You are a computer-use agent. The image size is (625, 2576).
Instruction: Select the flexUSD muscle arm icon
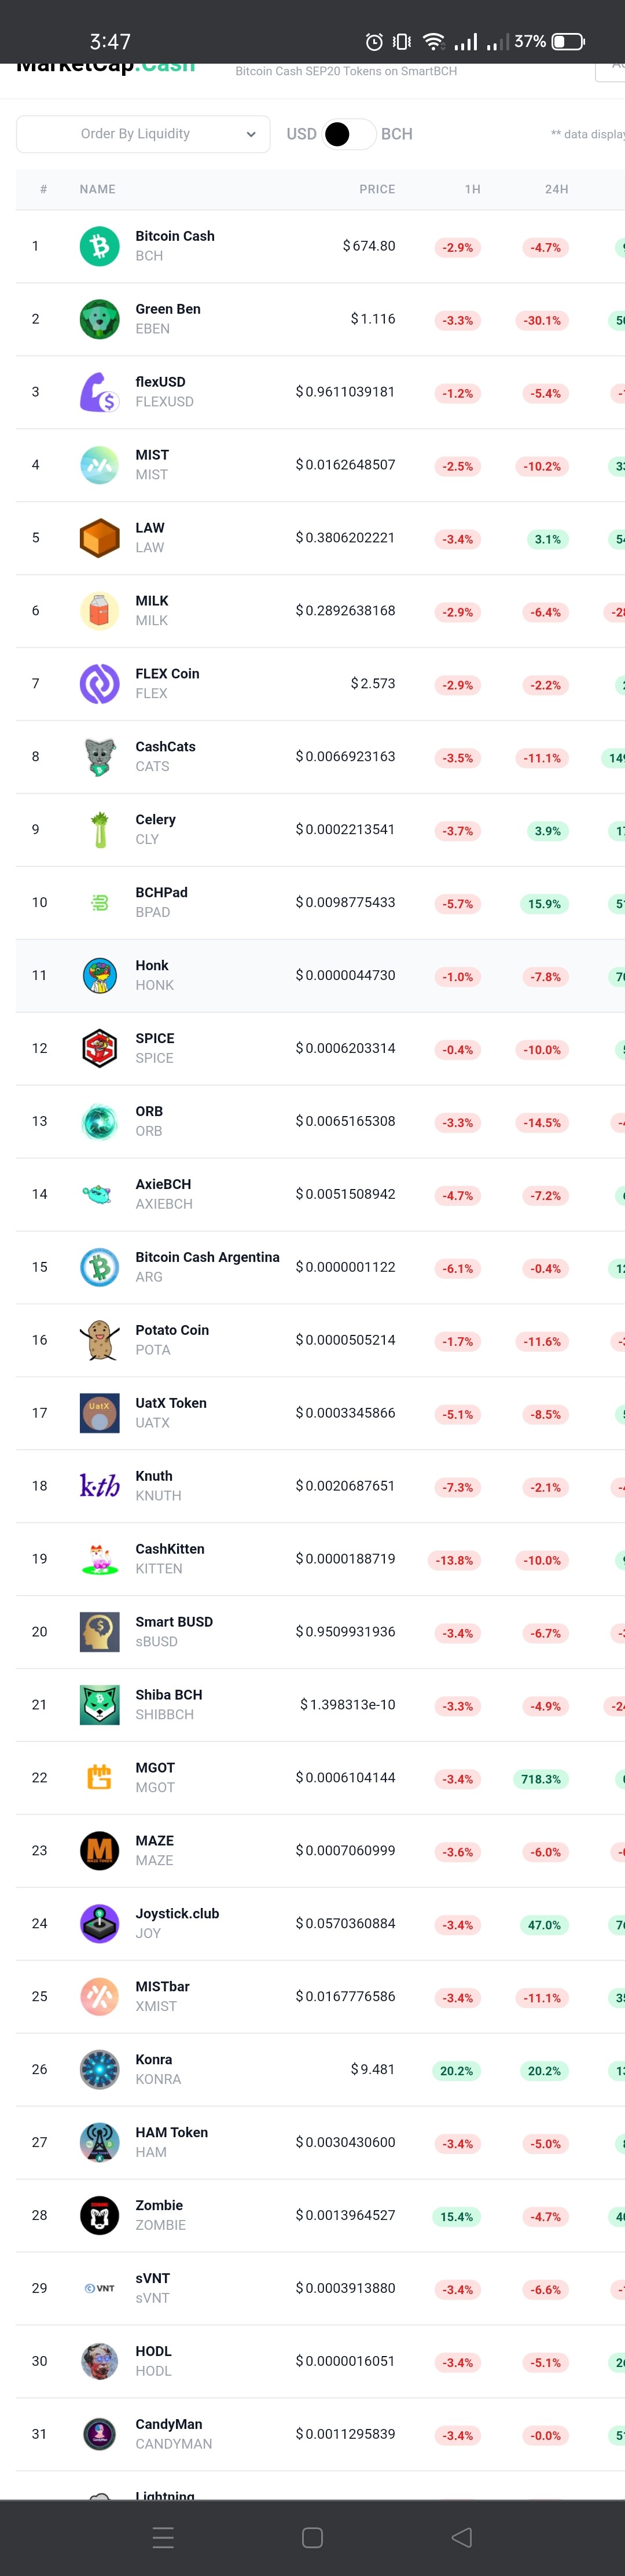99,392
